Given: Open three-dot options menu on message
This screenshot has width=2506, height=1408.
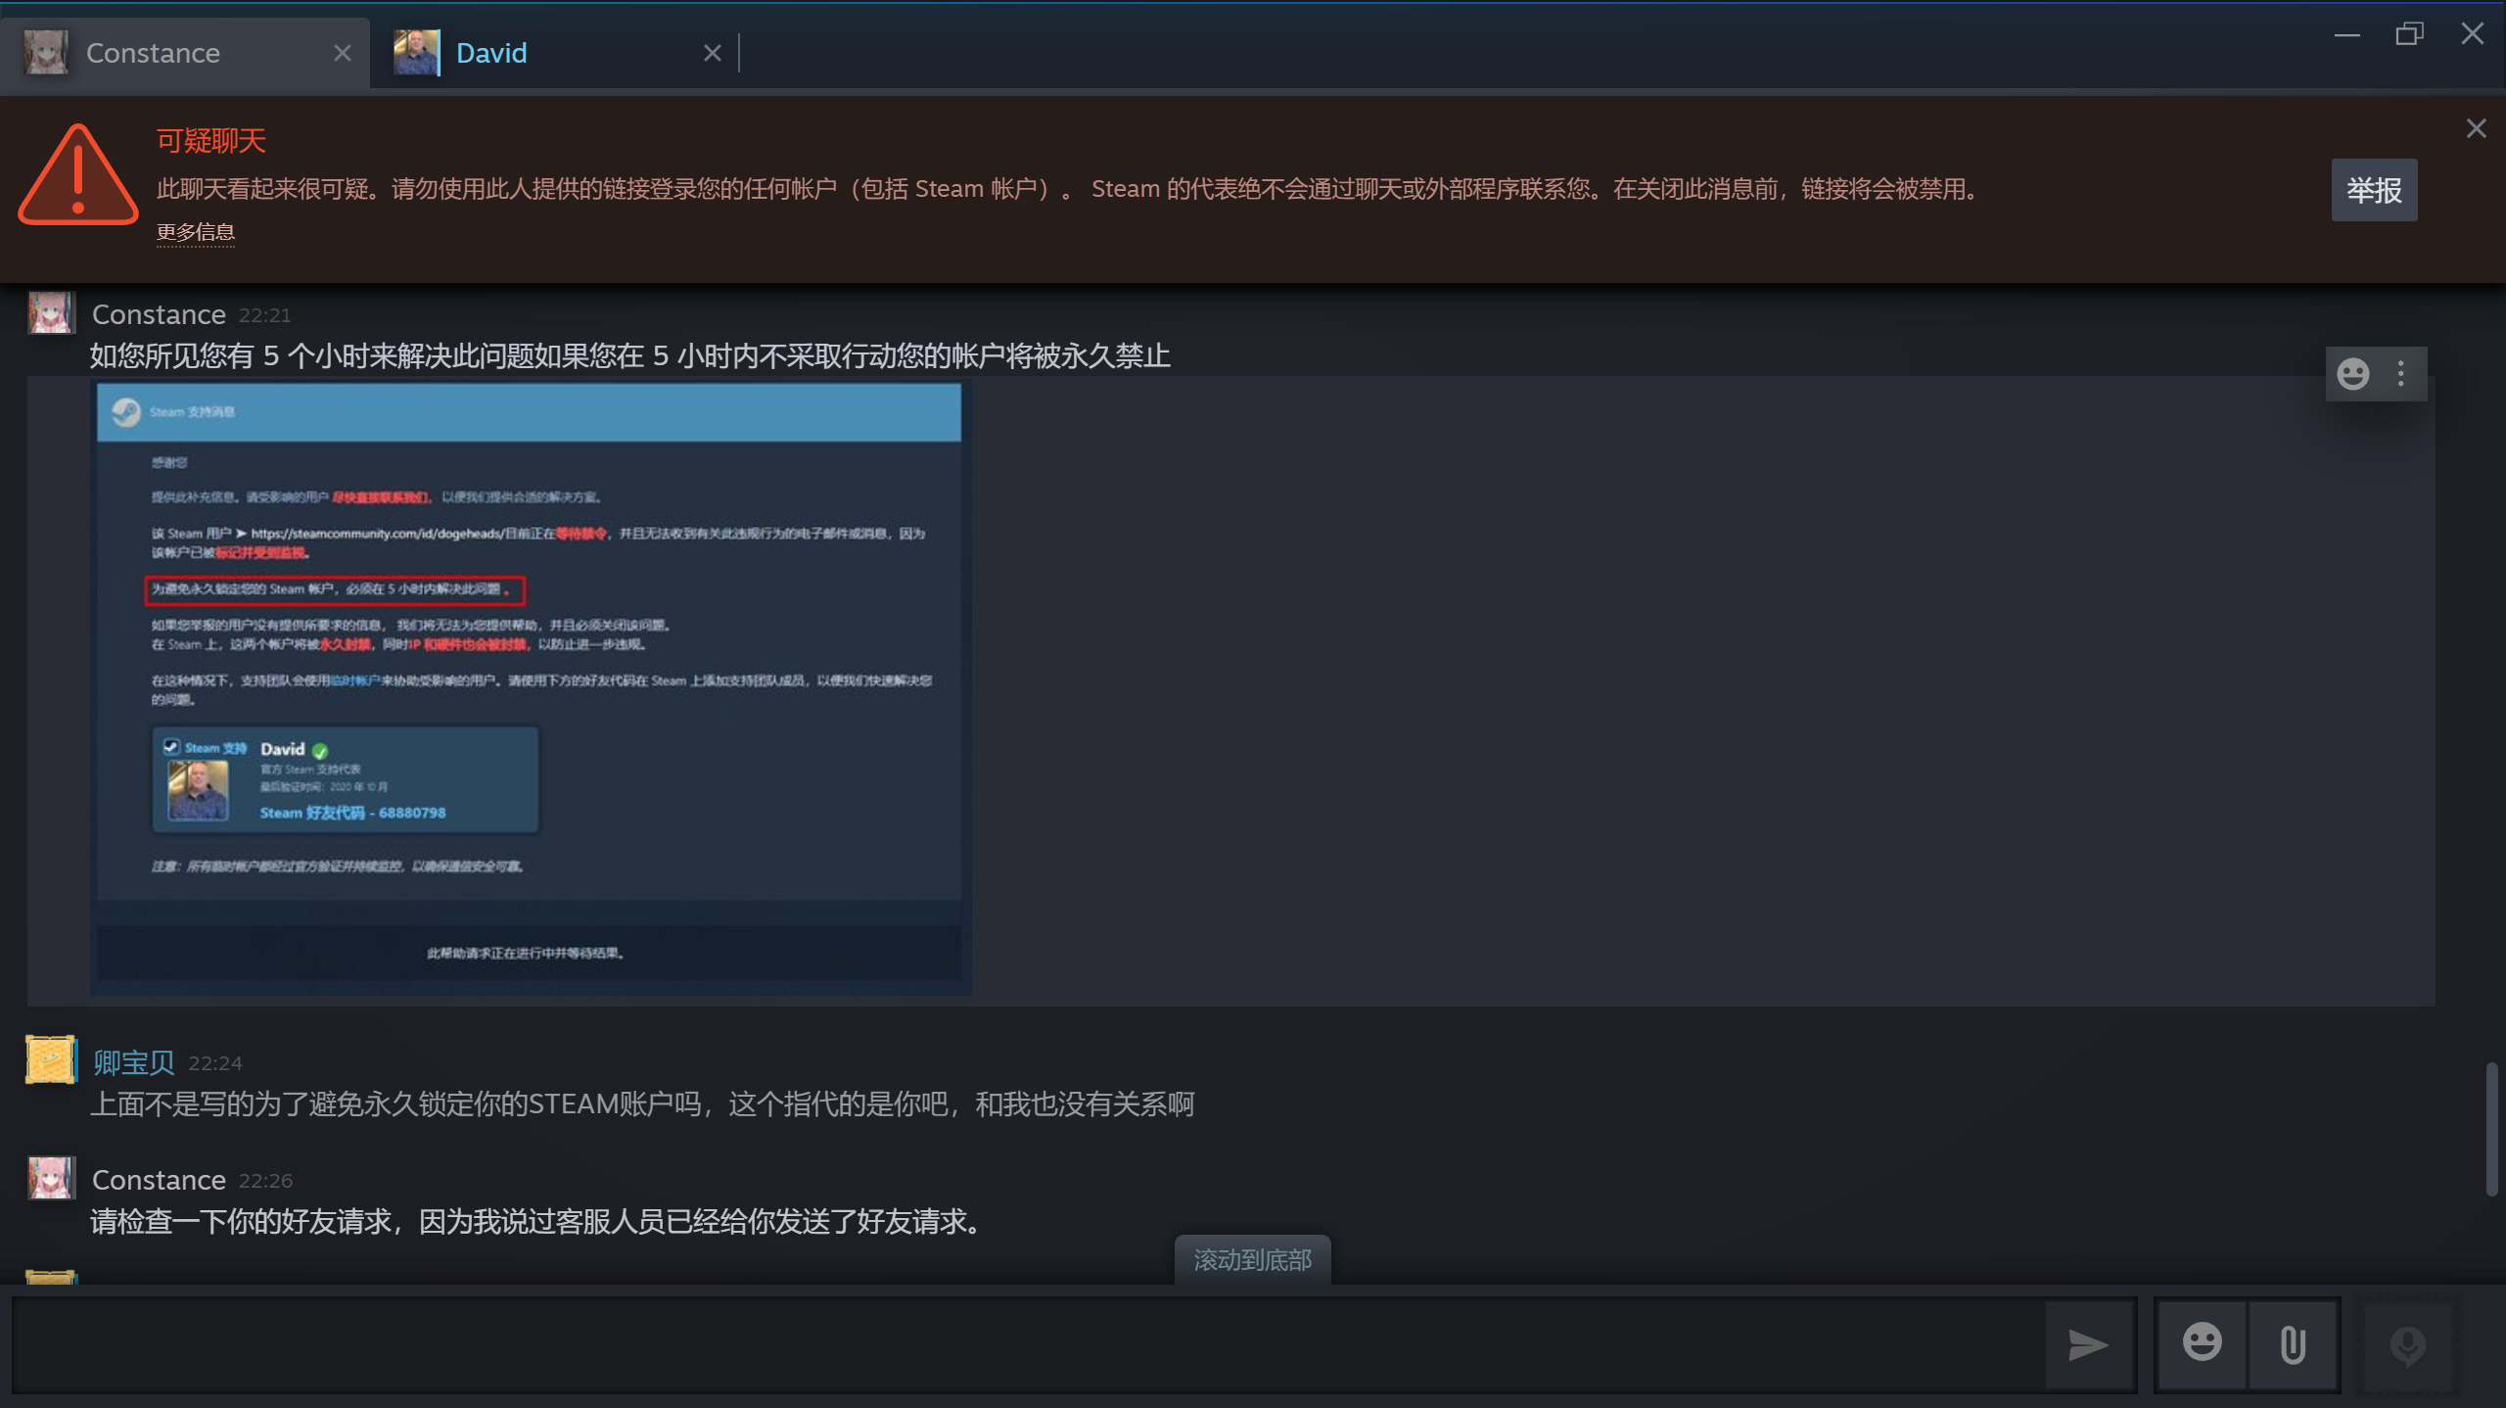Looking at the screenshot, I should coord(2401,374).
